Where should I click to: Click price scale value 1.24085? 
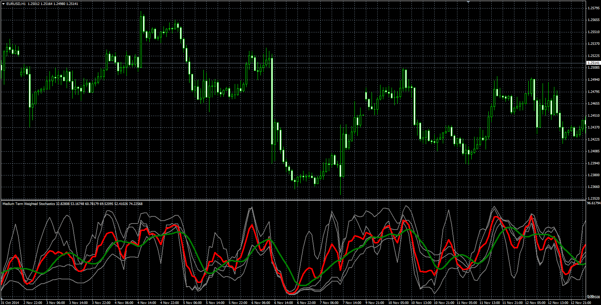click(x=593, y=151)
